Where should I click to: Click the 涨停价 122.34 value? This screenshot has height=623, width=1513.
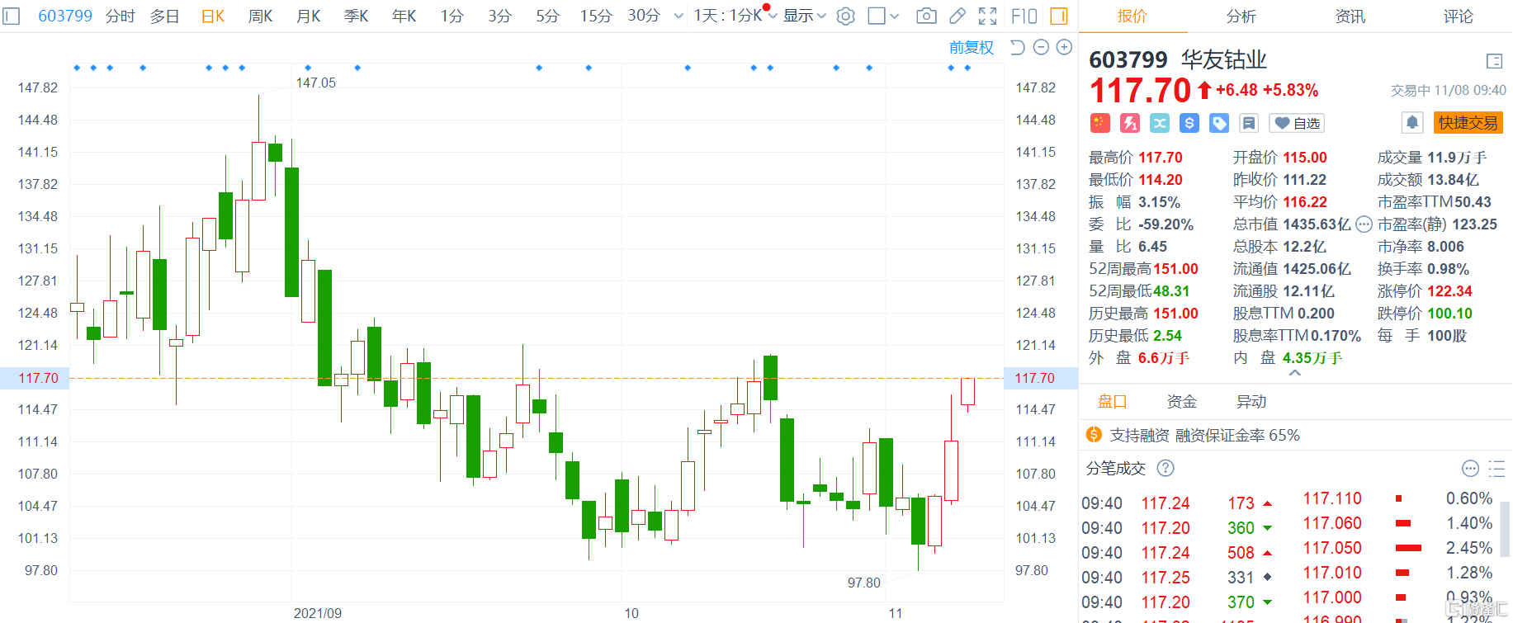point(1449,291)
